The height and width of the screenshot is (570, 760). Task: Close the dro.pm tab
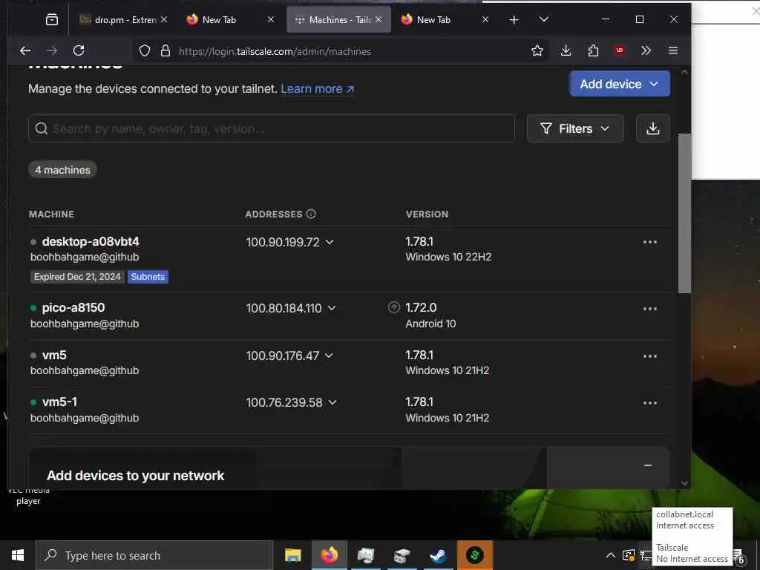click(x=164, y=19)
